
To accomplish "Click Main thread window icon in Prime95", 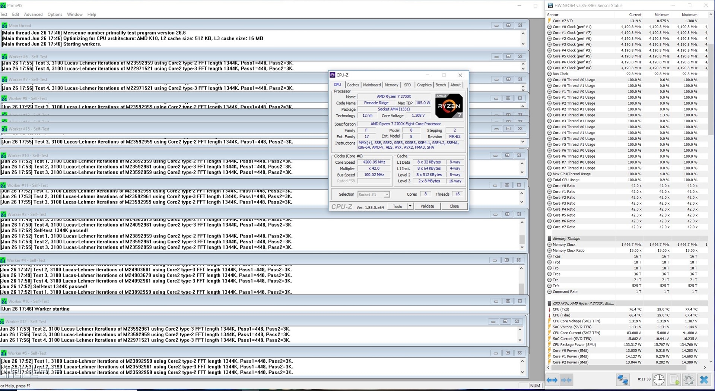I will (4, 25).
